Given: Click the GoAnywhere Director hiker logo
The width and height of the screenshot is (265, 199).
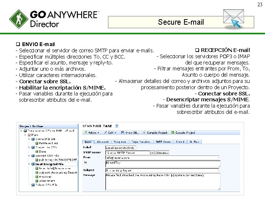Looking at the screenshot, I should [x=19, y=19].
